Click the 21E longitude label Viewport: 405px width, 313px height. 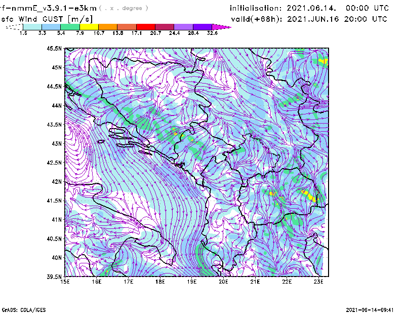[x=255, y=282]
